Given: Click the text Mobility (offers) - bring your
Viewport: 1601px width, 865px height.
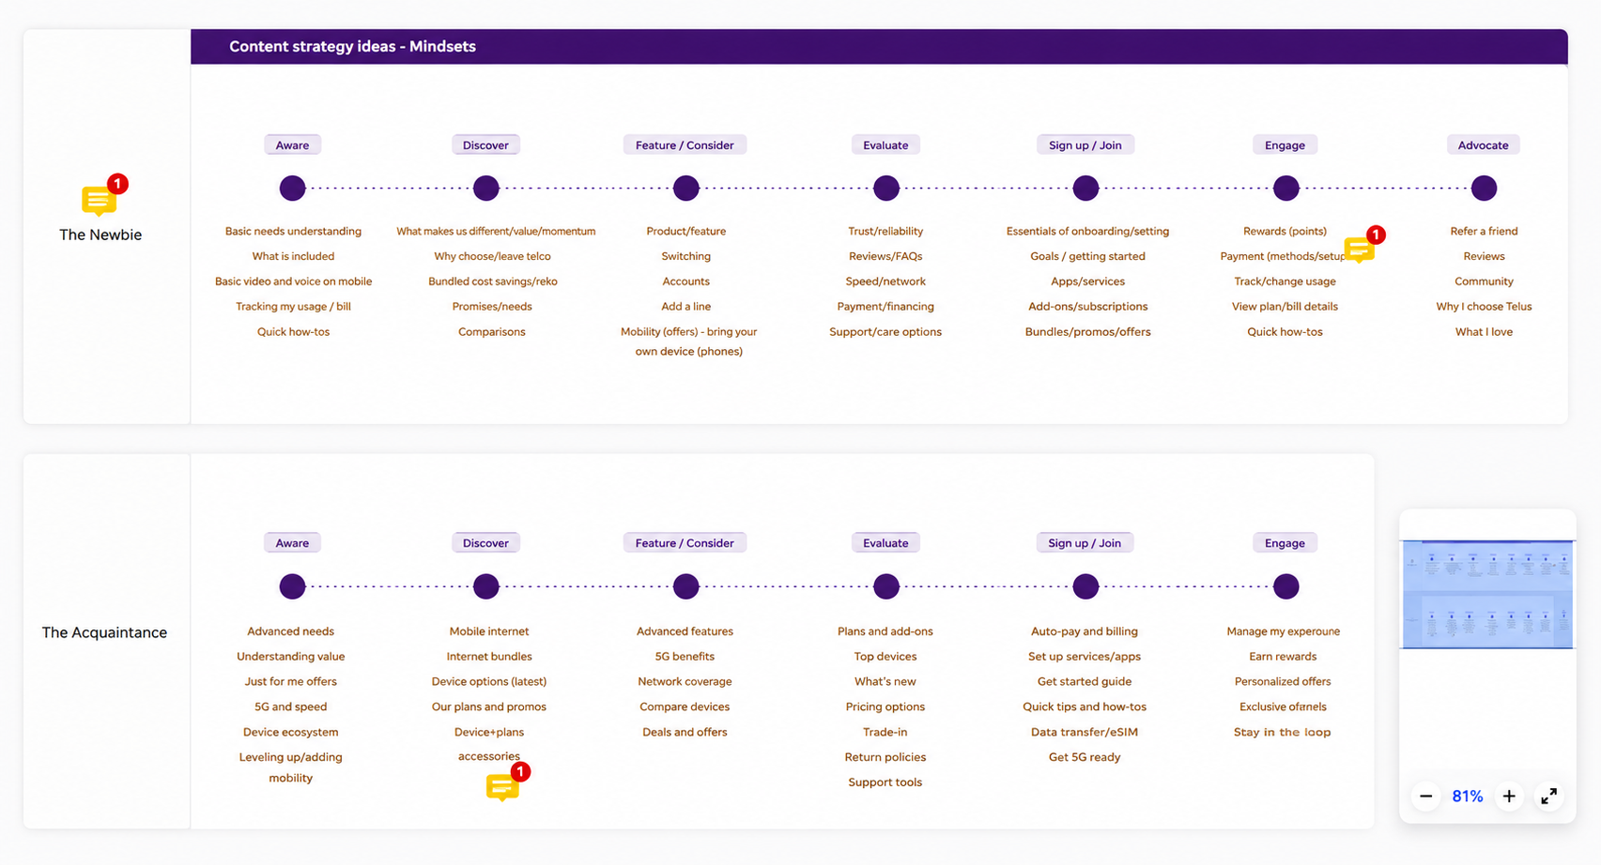Looking at the screenshot, I should (688, 332).
